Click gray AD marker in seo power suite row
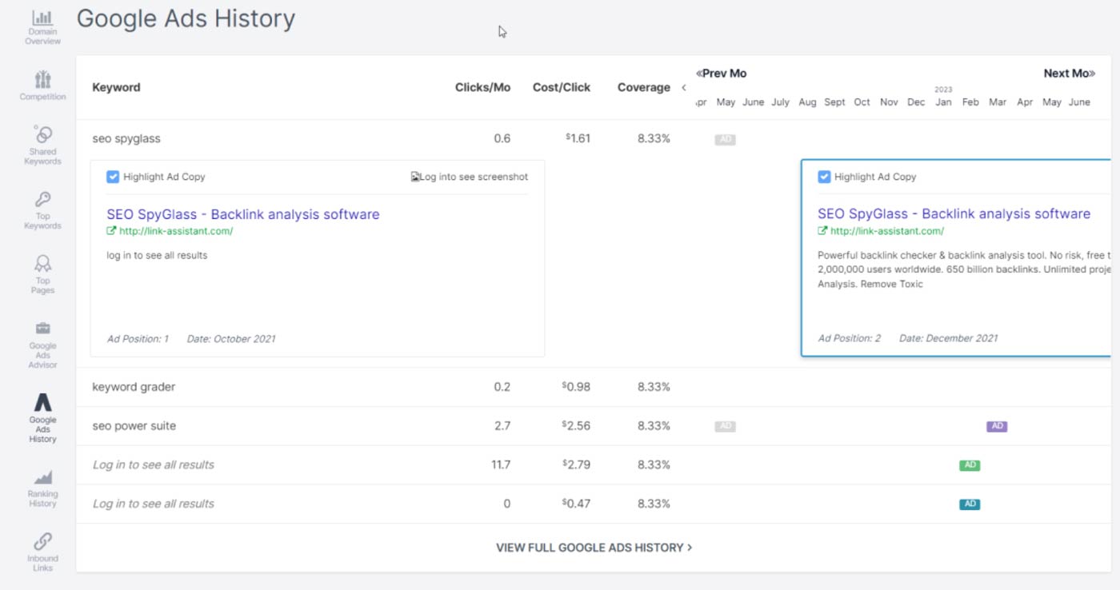The image size is (1120, 590). coord(725,426)
